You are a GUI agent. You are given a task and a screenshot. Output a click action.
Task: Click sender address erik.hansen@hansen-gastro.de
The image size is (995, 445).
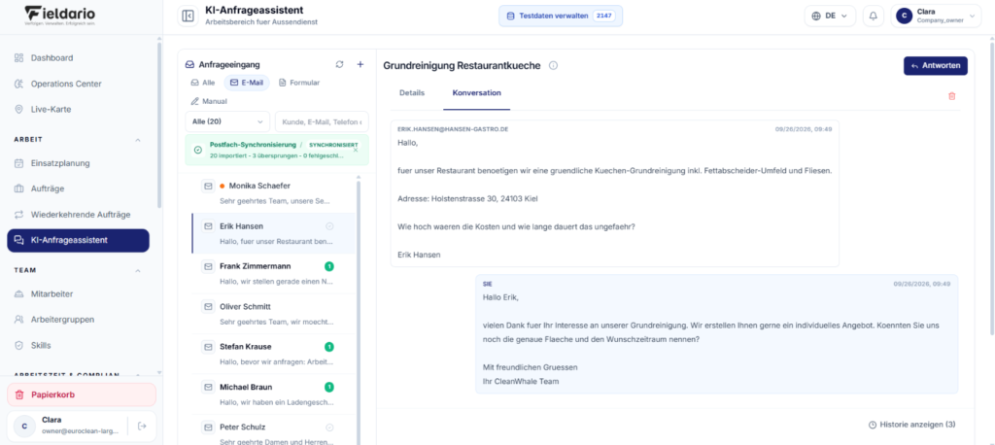click(453, 129)
